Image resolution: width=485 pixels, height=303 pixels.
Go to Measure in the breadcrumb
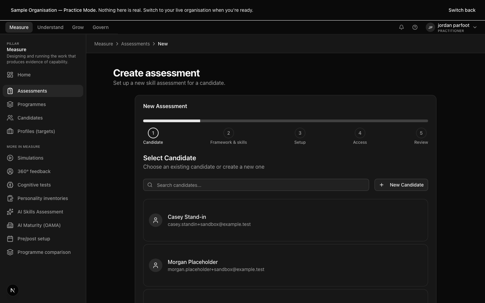[103, 44]
